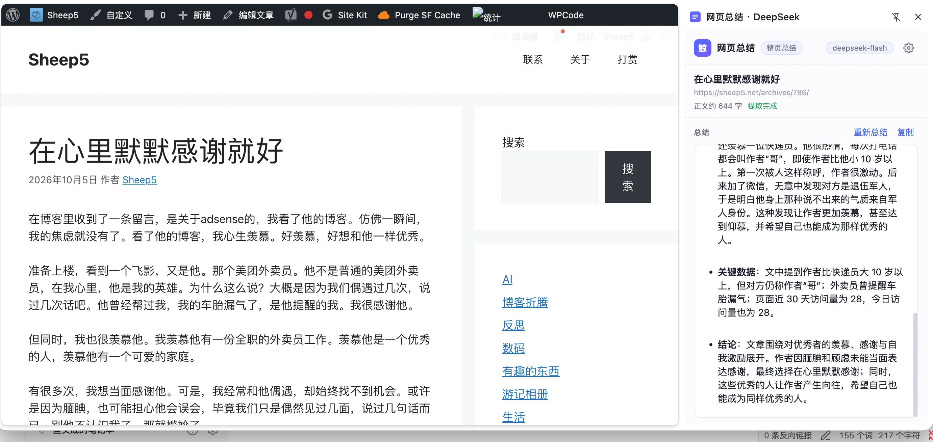The height and width of the screenshot is (442, 933).
Task: Close the 网页总结 DeepSeek panel
Action: coord(918,17)
